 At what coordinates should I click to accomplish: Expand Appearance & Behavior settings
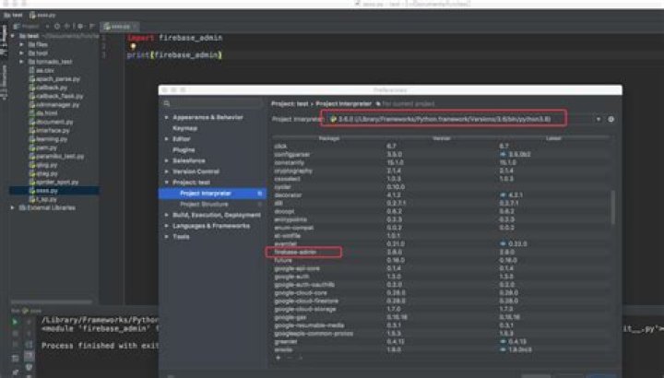[x=166, y=117]
